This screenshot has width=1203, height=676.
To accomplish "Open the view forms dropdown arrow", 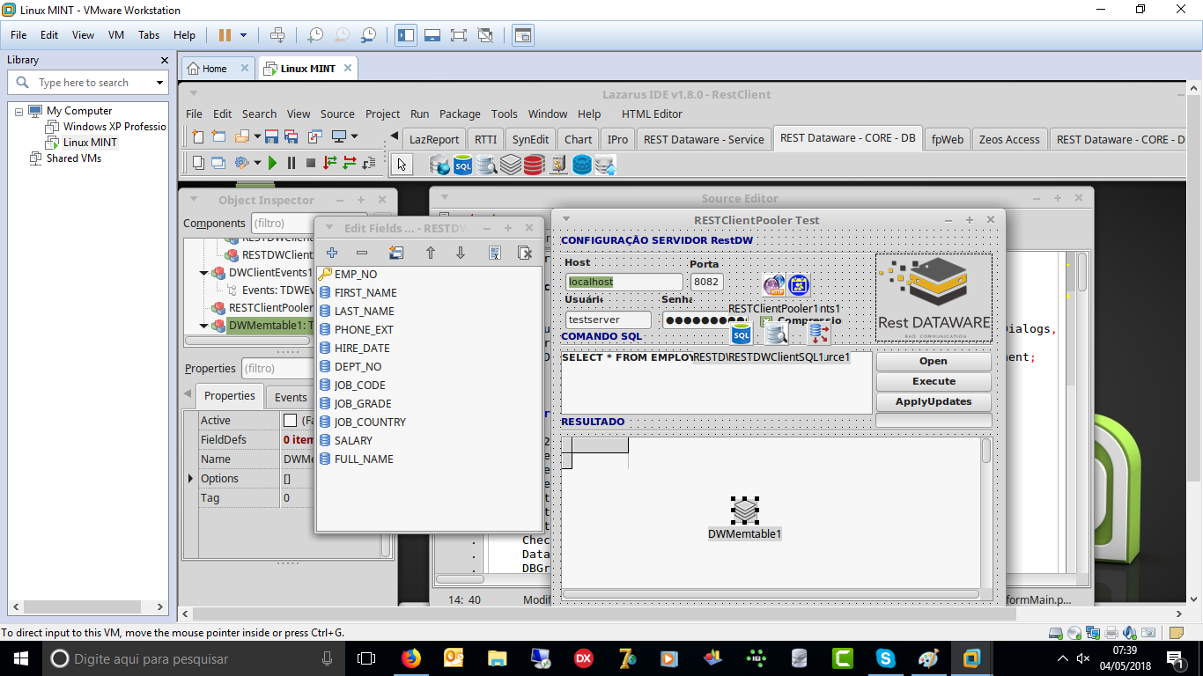I will (355, 136).
